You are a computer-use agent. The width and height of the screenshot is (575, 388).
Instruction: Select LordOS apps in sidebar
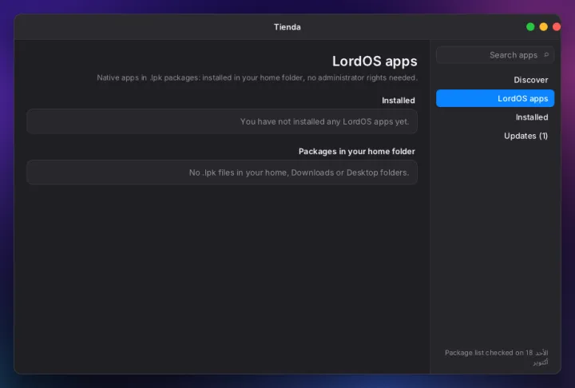(x=494, y=98)
